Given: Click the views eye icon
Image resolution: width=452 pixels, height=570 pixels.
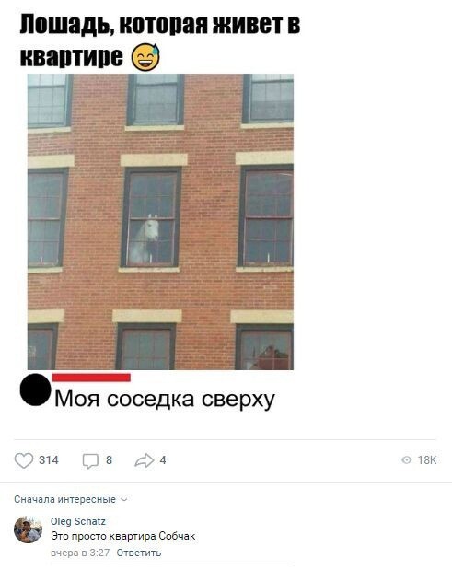Looking at the screenshot, I should (x=407, y=460).
